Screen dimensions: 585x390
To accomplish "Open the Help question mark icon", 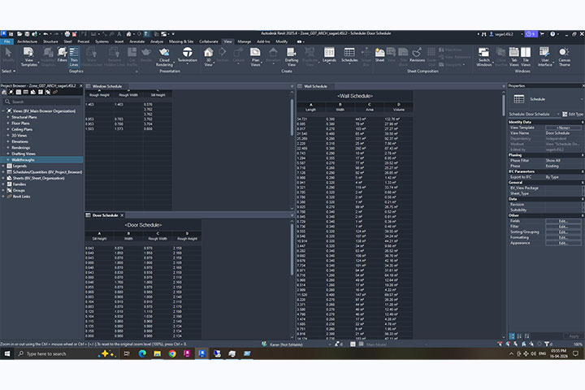I will coord(552,34).
